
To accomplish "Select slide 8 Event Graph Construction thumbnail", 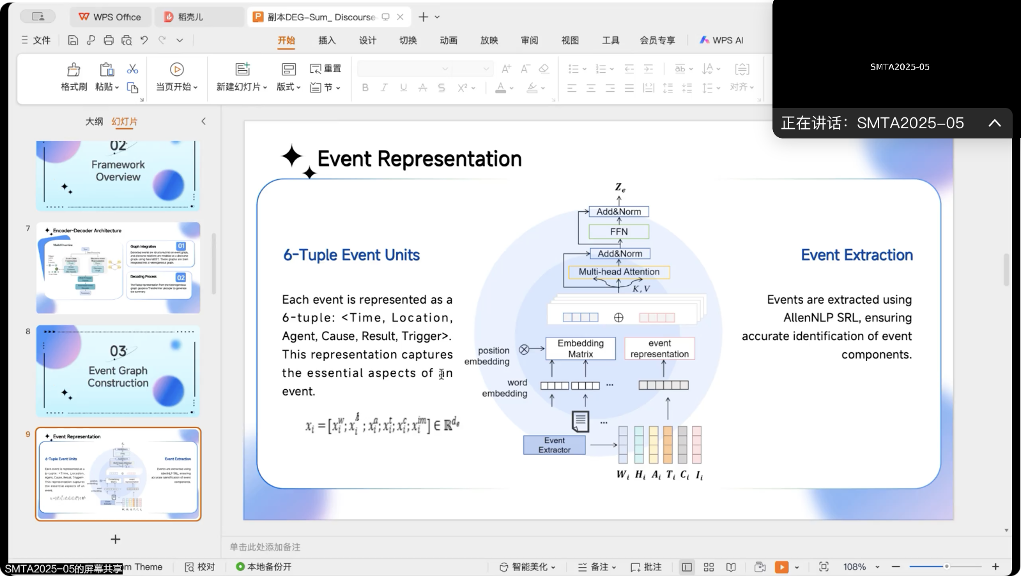I will [x=118, y=371].
